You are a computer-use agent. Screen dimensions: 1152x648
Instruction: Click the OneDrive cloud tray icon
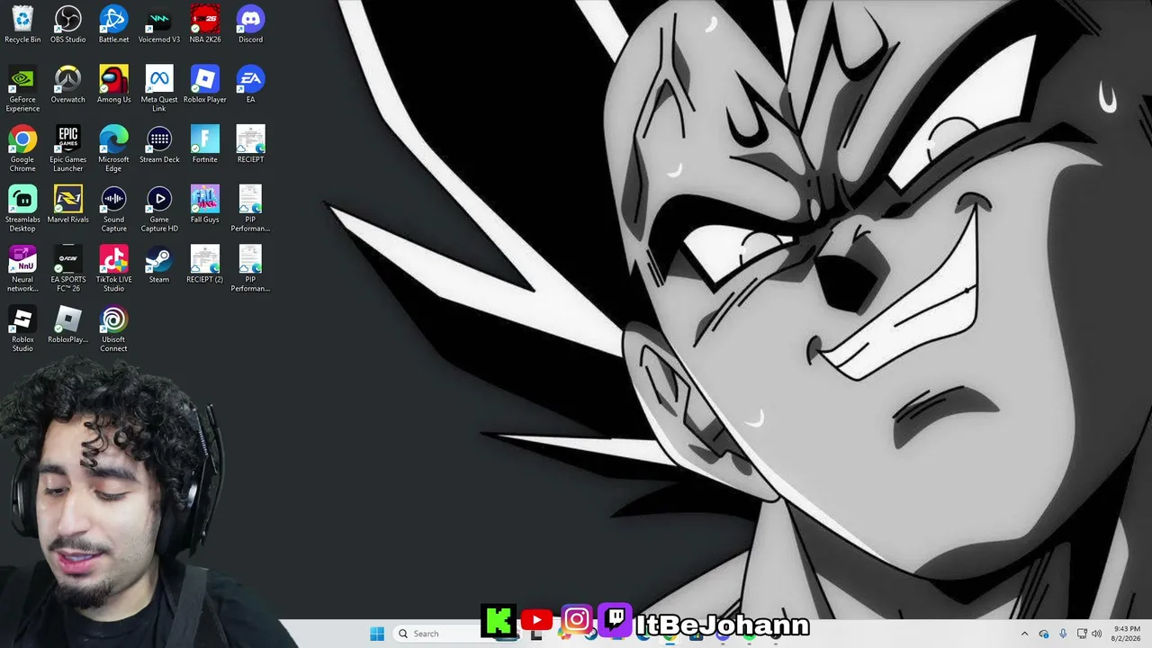click(x=1044, y=634)
